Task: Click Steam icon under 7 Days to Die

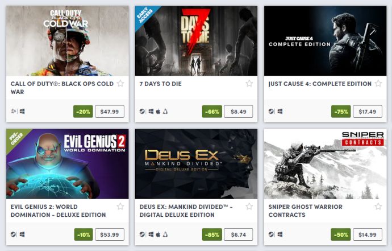Action: click(x=142, y=111)
